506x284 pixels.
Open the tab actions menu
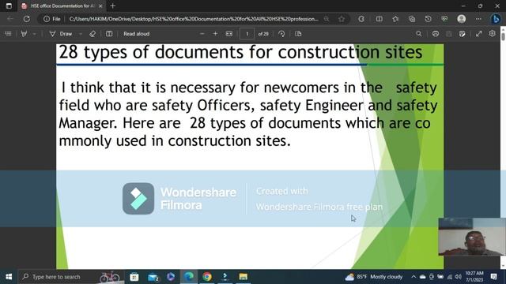click(x=9, y=6)
